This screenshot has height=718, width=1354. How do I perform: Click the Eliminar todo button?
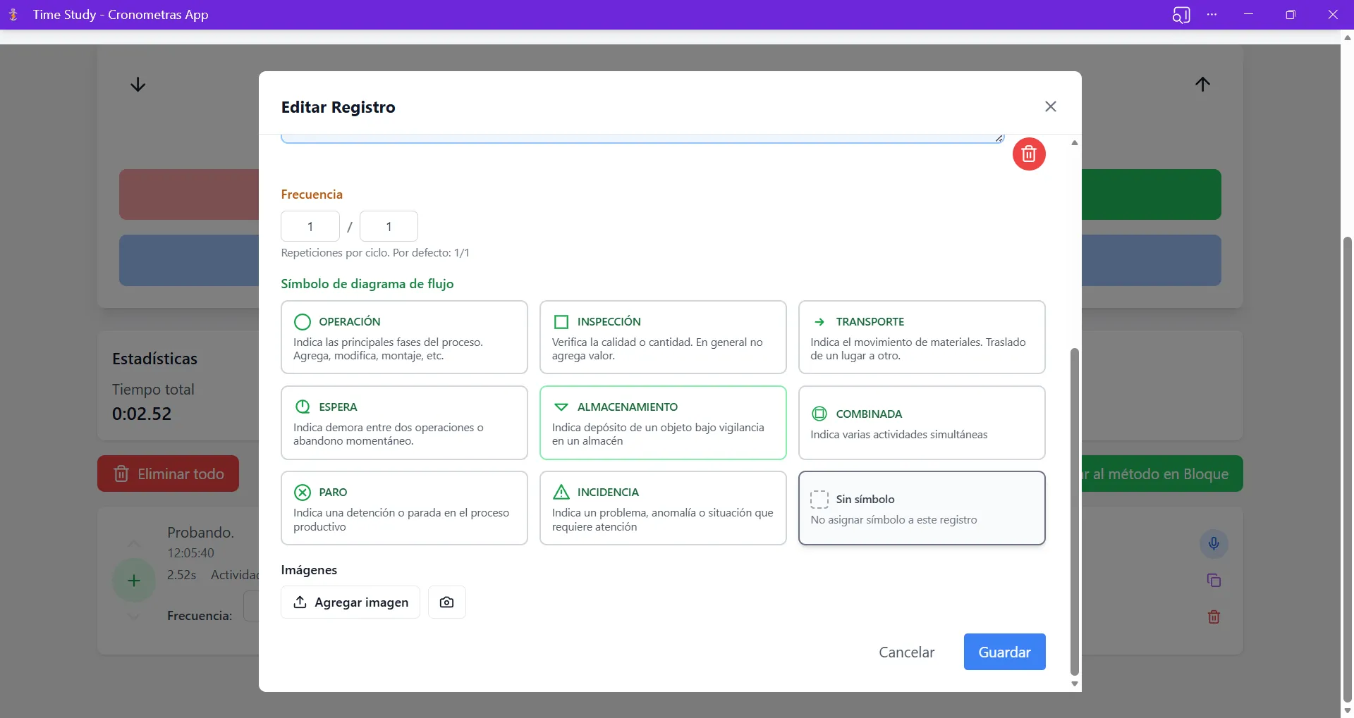[168, 473]
